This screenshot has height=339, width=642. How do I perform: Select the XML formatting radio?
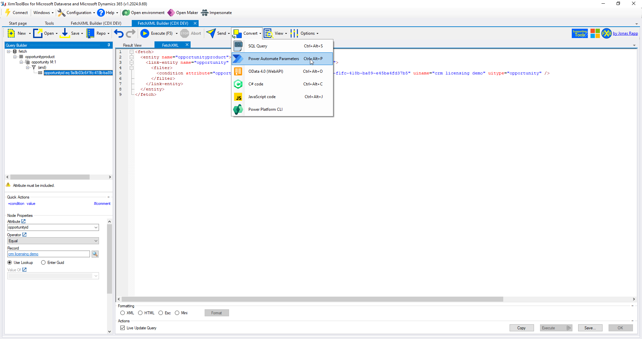(123, 313)
